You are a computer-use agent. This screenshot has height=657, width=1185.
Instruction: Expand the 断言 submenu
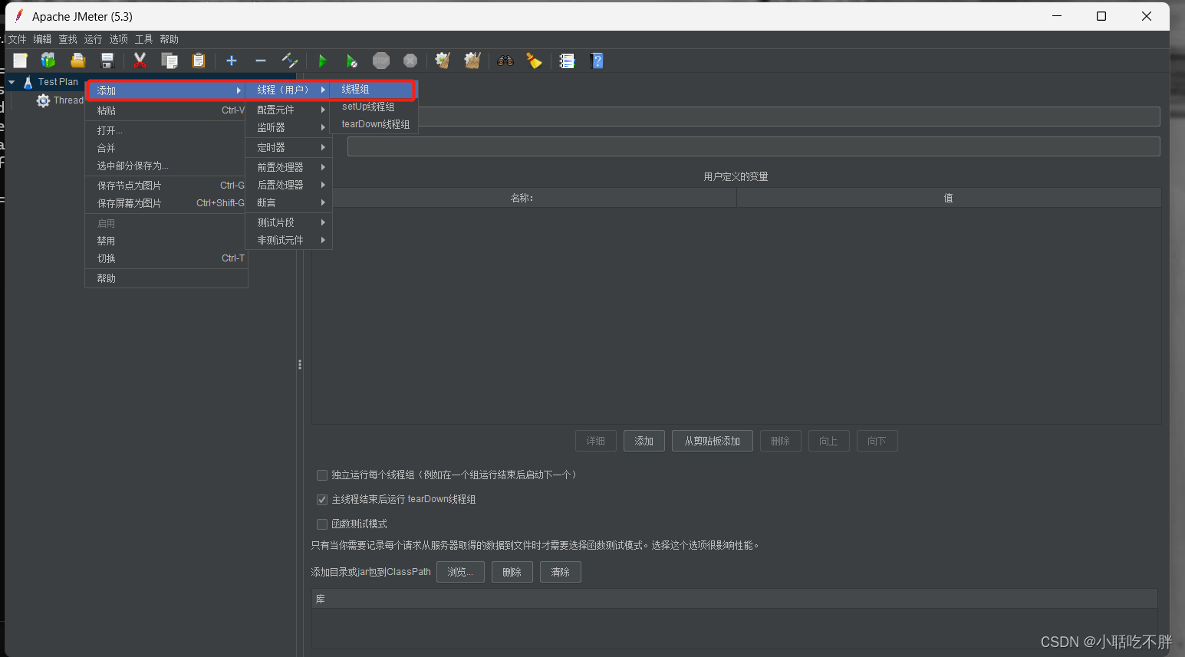[289, 203]
